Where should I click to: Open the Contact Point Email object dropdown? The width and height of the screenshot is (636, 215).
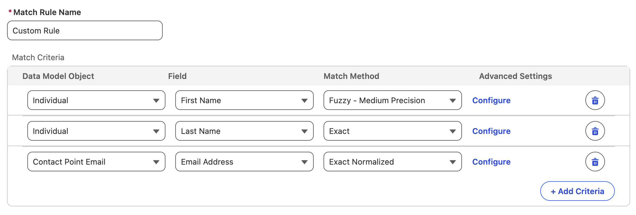[x=96, y=162]
